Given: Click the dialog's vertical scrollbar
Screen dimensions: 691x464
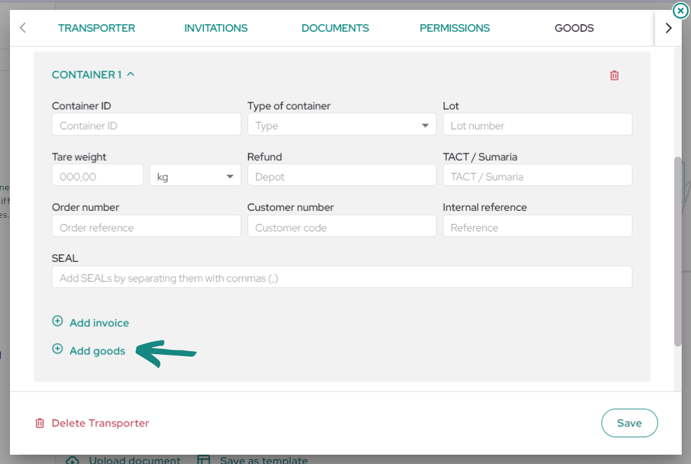Looking at the screenshot, I should pos(678,251).
